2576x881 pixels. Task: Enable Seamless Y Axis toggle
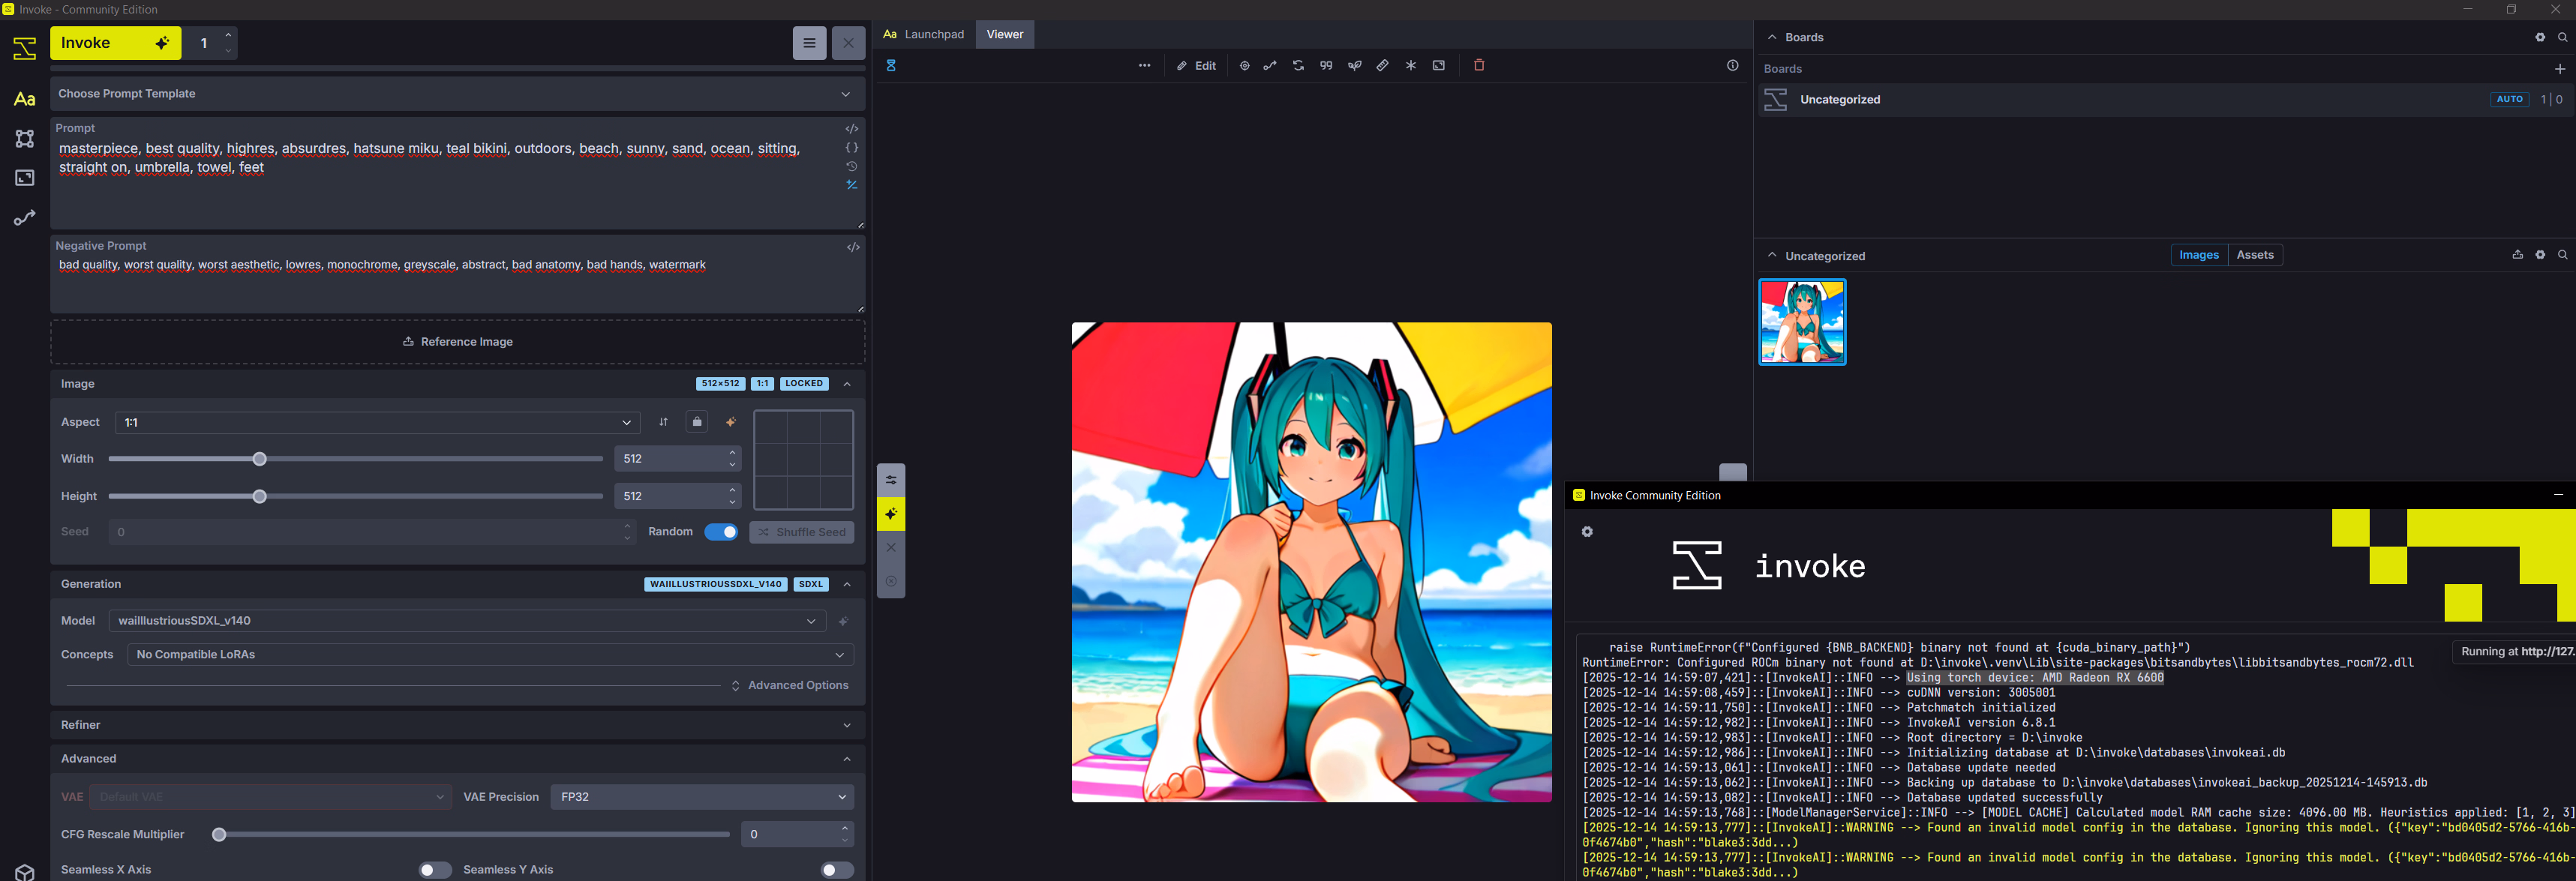point(837,870)
